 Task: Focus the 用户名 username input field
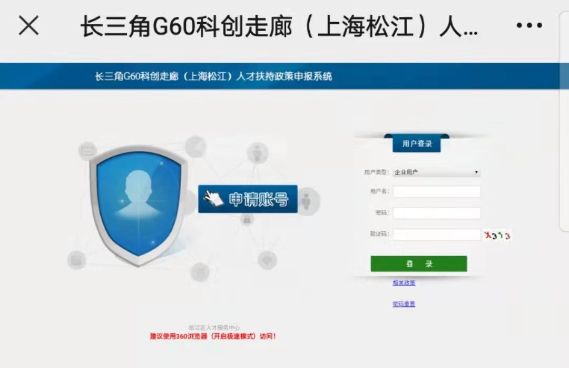pyautogui.click(x=437, y=191)
